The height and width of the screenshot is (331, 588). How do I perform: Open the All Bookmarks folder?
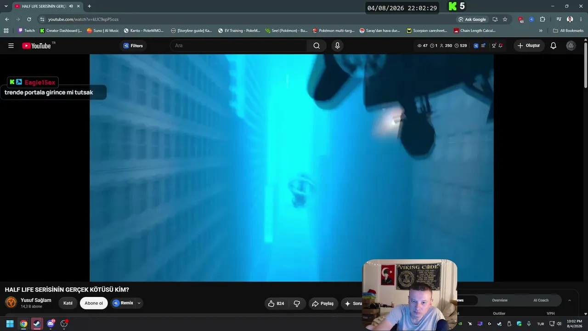(568, 31)
